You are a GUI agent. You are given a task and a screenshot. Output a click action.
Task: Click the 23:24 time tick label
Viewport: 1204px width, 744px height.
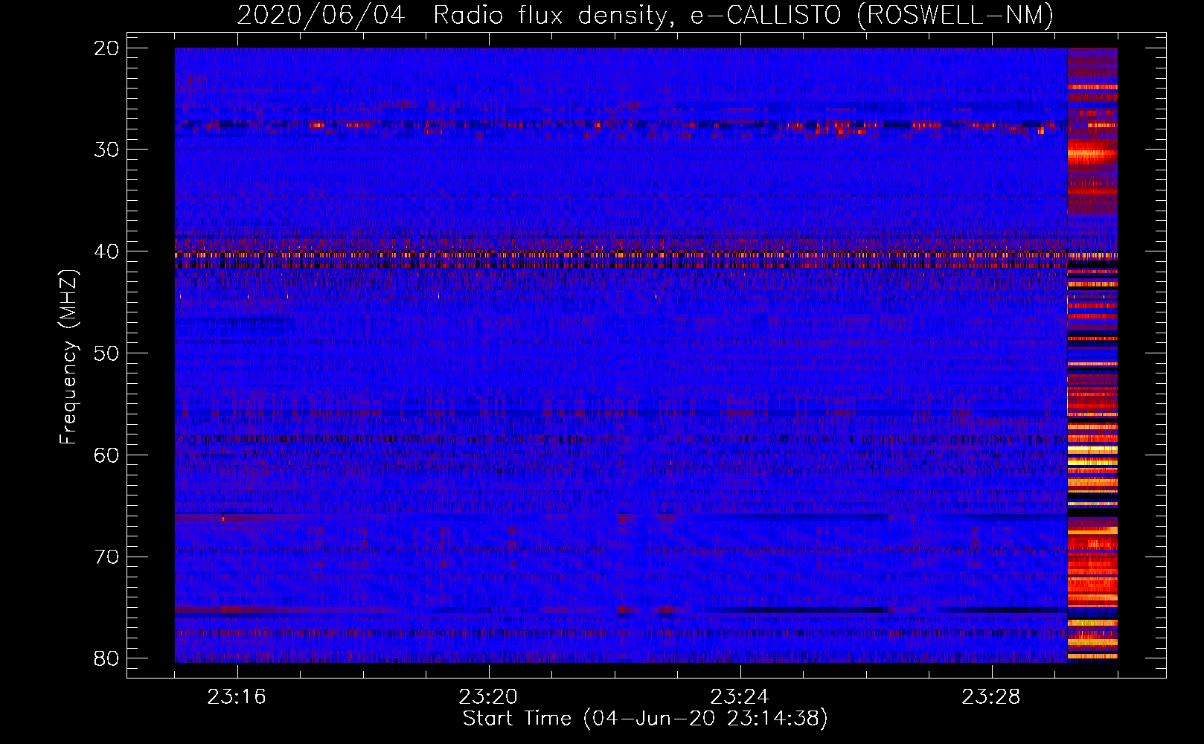click(739, 697)
